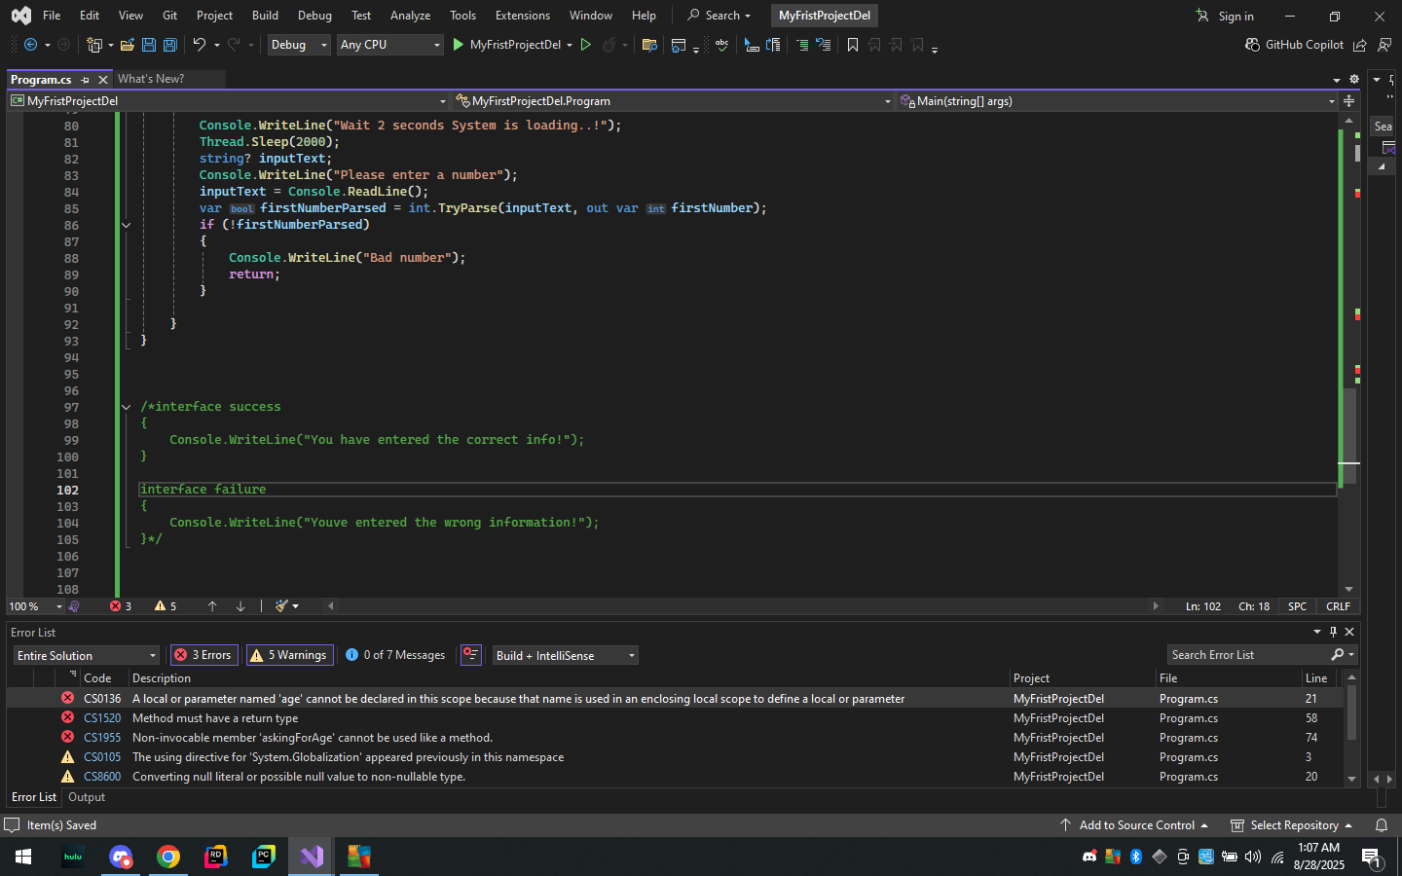1402x876 pixels.
Task: Toggle the 5 Warnings filter
Action: [x=289, y=655]
